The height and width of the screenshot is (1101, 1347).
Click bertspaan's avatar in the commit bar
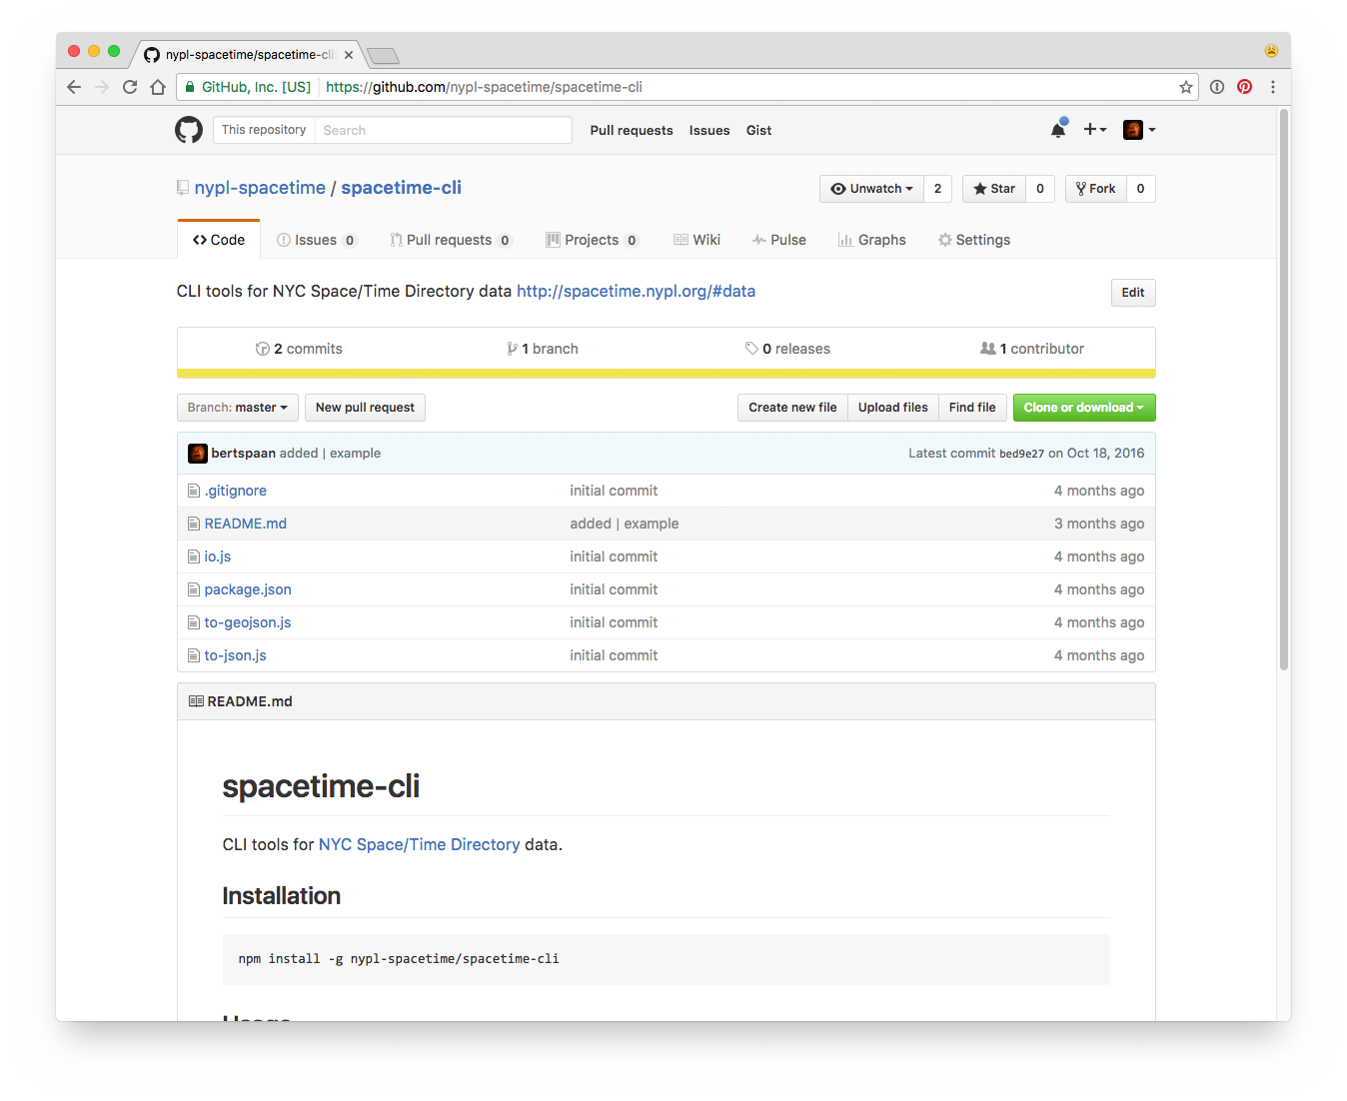[x=198, y=454]
